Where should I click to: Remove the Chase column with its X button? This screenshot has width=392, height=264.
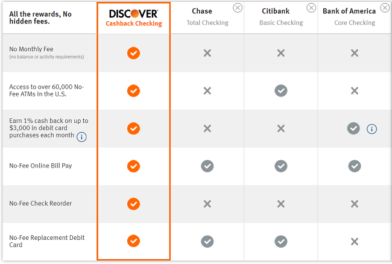coord(238,8)
